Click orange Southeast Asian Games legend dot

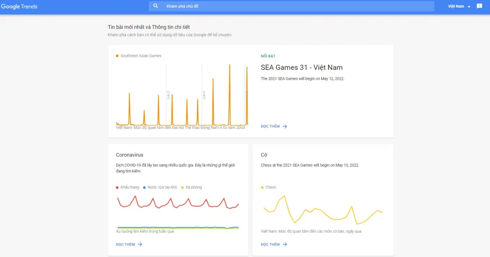(x=117, y=56)
